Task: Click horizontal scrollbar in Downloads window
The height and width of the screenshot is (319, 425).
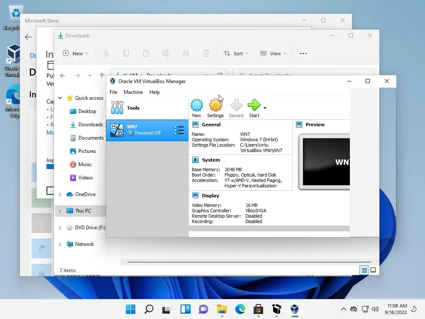Action: click(249, 262)
